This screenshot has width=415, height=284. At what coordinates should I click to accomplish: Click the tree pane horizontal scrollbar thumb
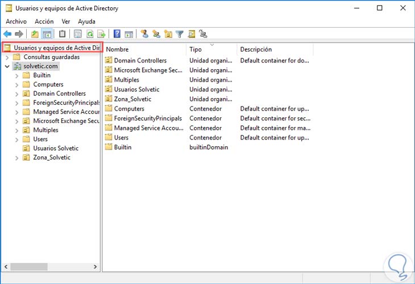point(29,267)
